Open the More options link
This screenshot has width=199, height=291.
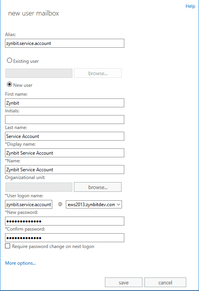21,263
